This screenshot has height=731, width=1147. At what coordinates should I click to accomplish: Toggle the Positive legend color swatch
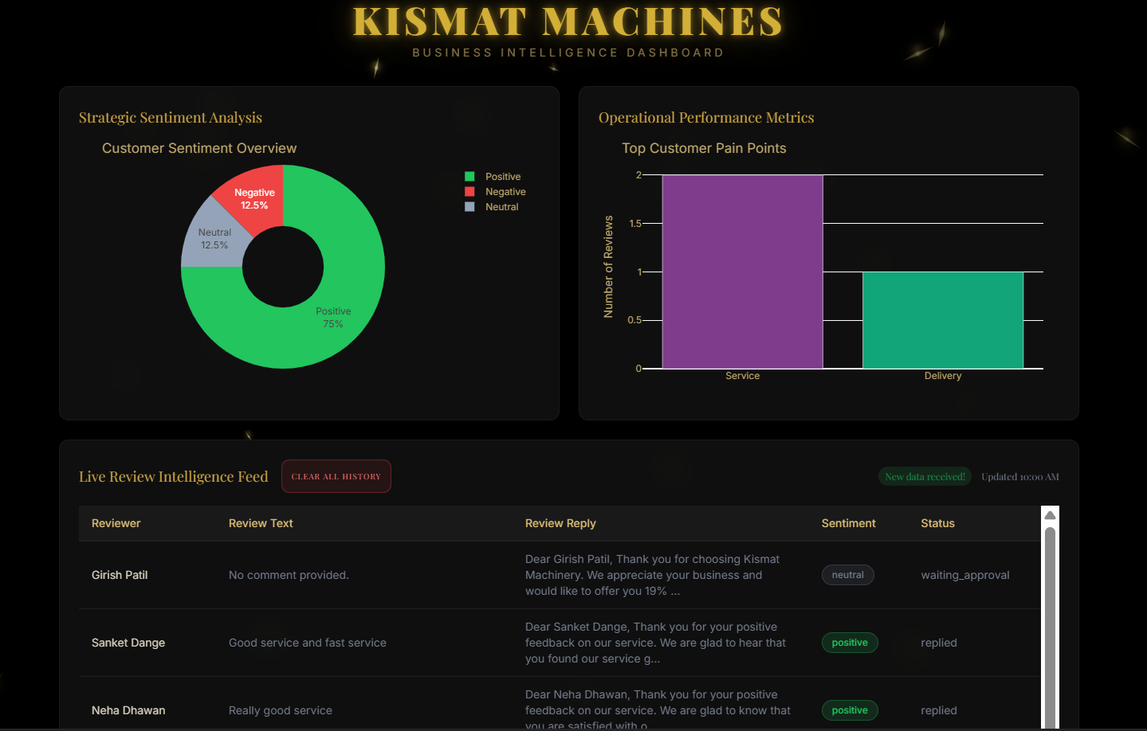coord(469,177)
